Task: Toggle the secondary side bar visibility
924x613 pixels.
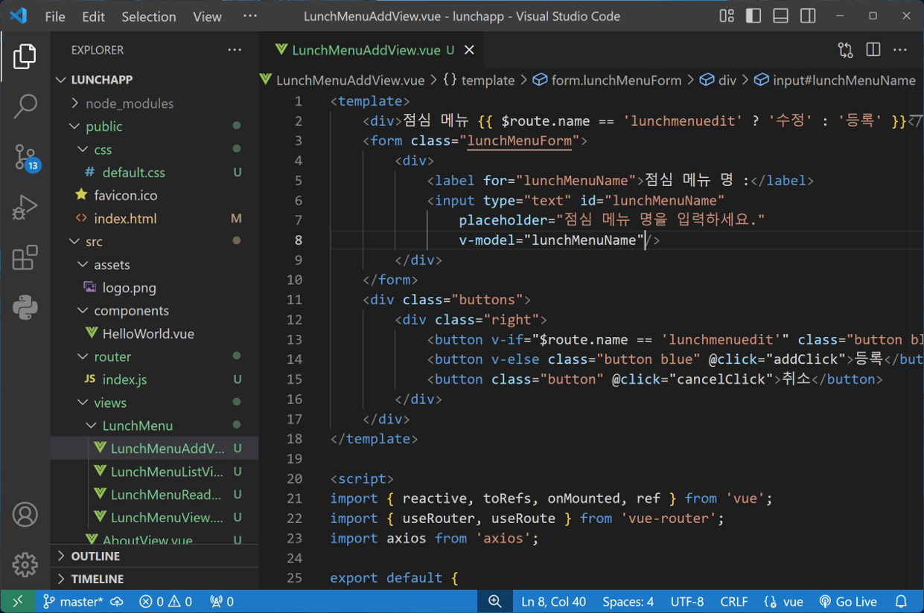Action: tap(808, 16)
